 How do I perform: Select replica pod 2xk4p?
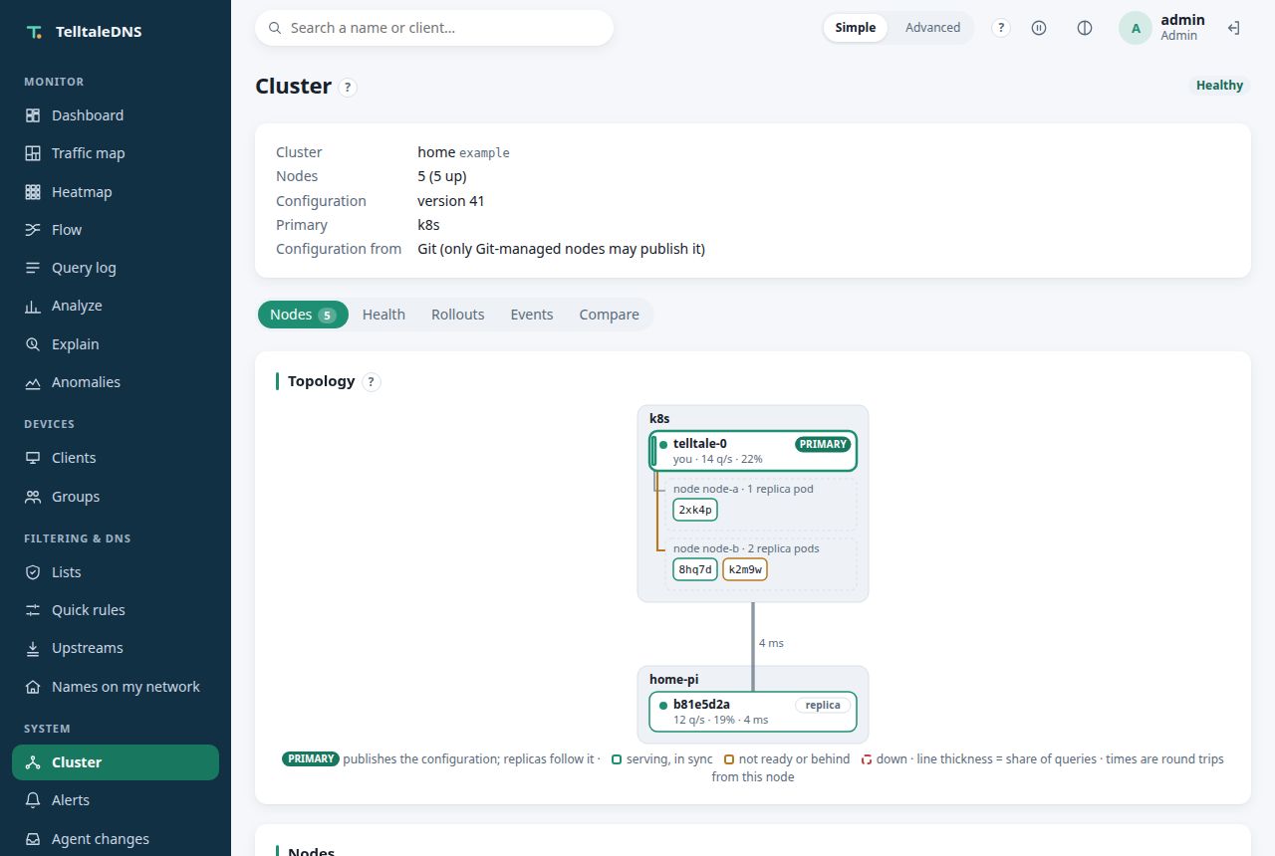click(x=695, y=510)
